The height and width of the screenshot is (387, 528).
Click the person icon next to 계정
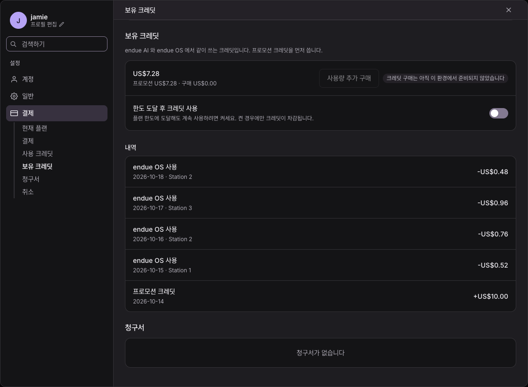(x=14, y=79)
